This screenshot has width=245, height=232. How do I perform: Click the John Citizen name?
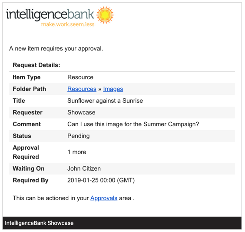point(84,168)
